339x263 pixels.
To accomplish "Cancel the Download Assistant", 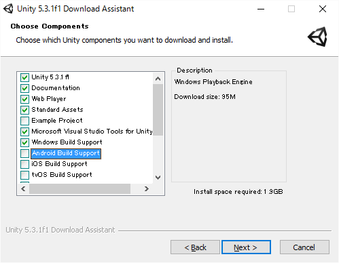I will pos(304,247).
